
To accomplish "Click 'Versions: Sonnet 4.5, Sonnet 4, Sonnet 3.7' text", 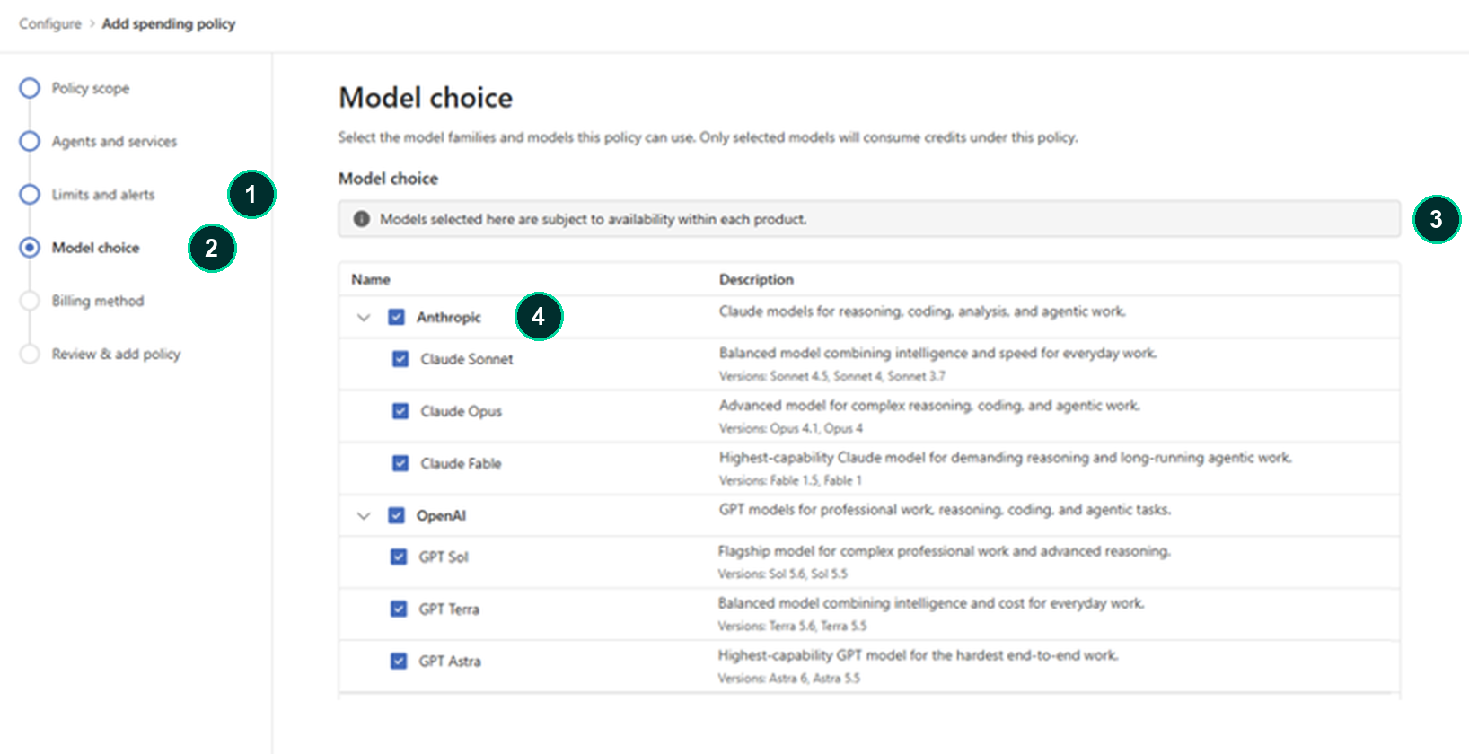I will click(x=831, y=376).
